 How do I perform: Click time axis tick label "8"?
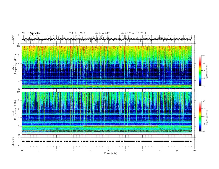pos(160,150)
